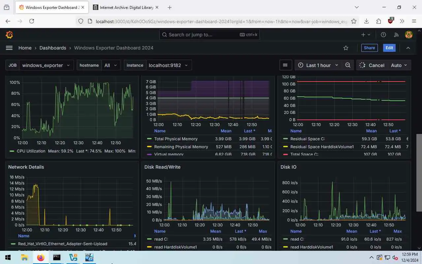
Task: Click the Firefox address bar URL
Action: coord(221,21)
